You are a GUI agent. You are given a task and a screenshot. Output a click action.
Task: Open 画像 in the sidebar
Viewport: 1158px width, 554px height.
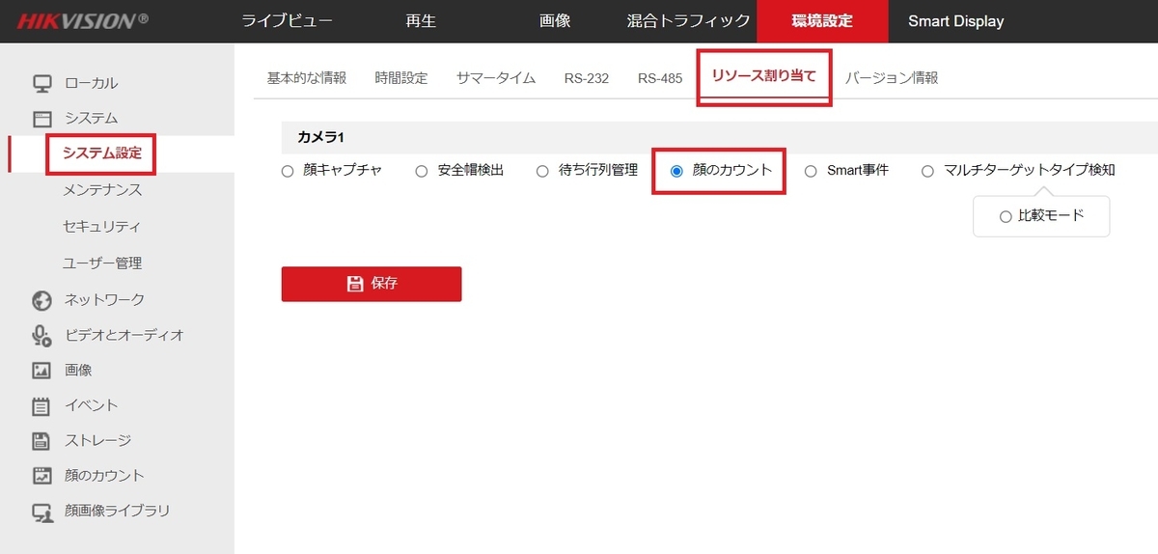pyautogui.click(x=78, y=370)
